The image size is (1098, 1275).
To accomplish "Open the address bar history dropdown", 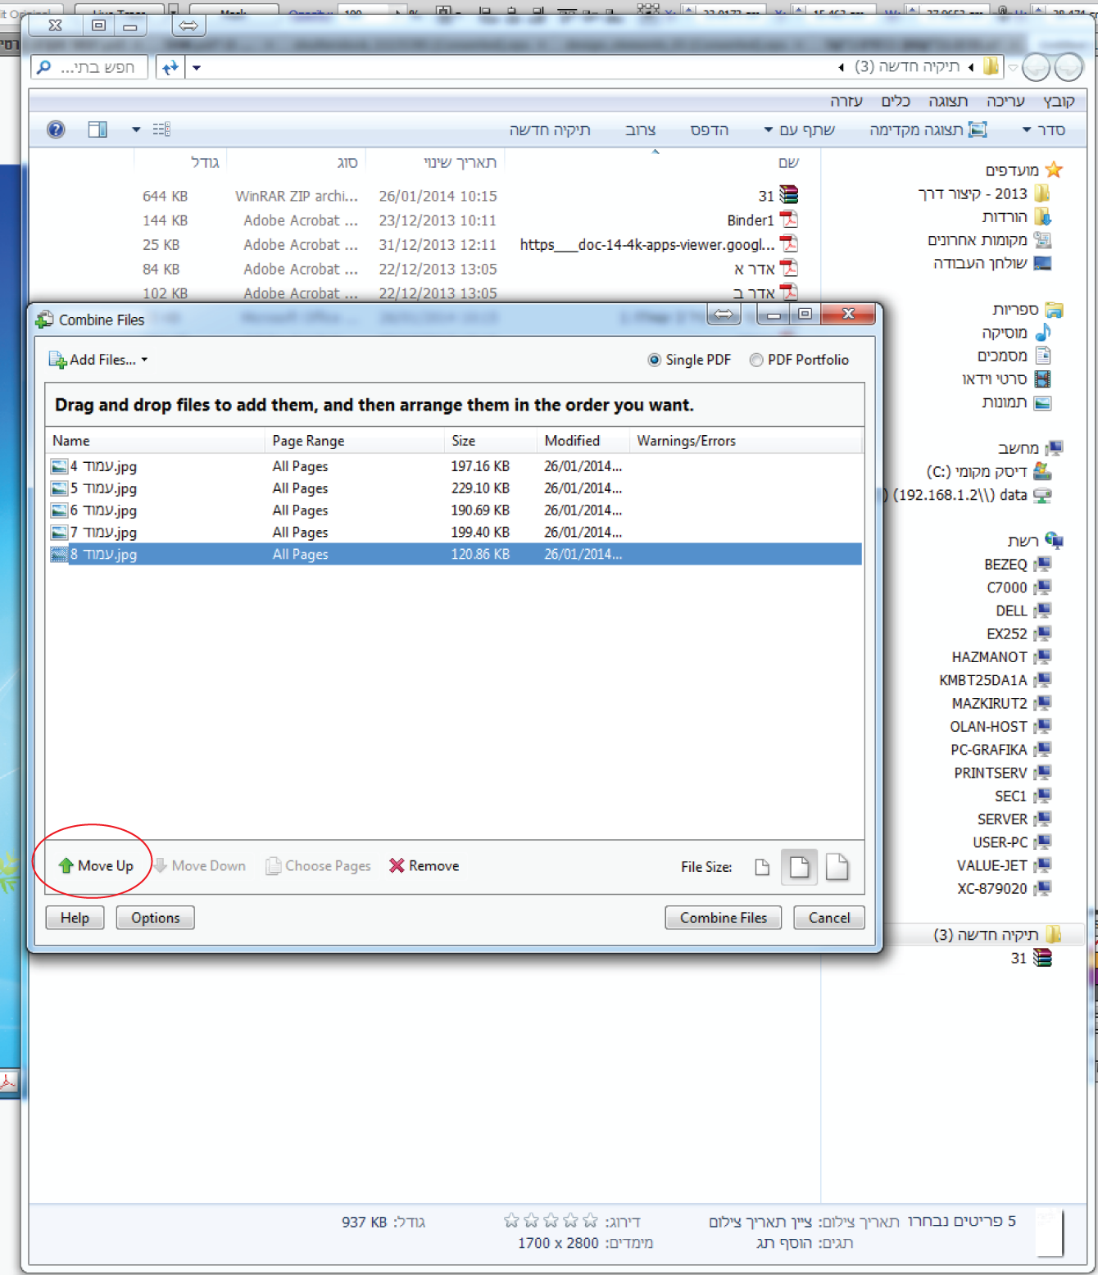I will coord(197,67).
